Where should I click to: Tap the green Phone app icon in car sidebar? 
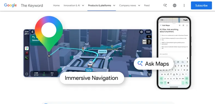27,58
